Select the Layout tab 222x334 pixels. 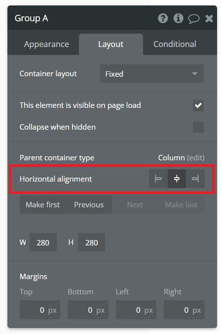111,45
